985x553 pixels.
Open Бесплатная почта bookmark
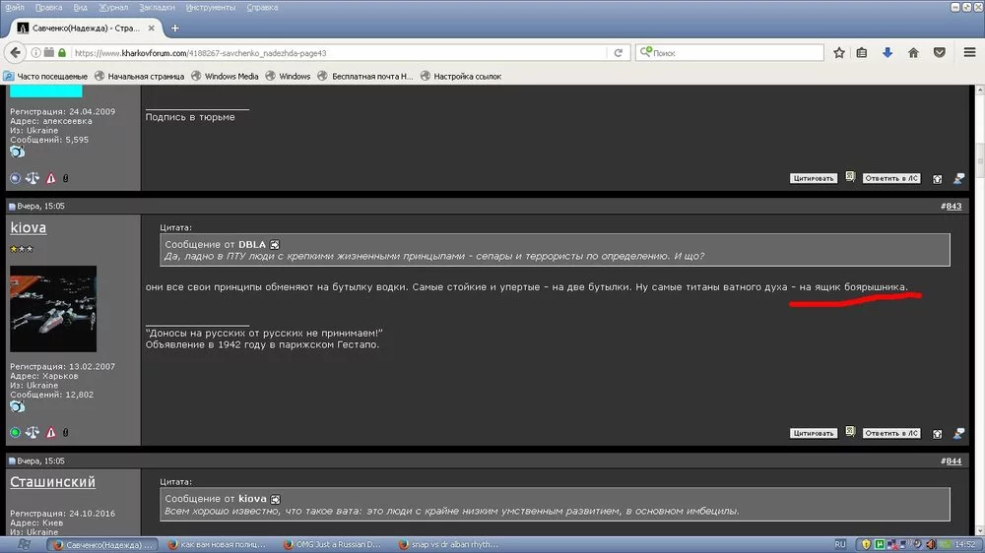tap(365, 76)
